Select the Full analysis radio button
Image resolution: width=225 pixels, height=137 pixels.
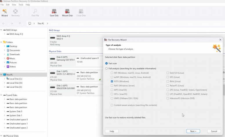106,68
